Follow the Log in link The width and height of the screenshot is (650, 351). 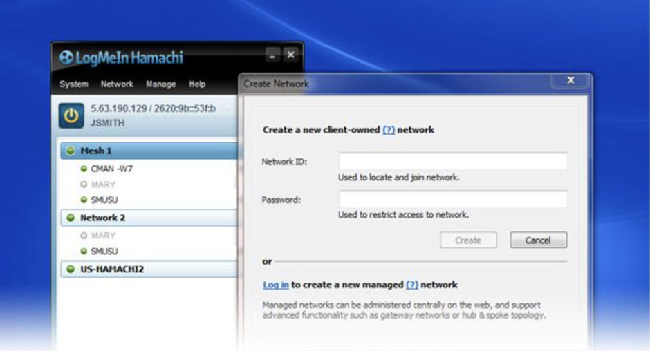click(276, 285)
